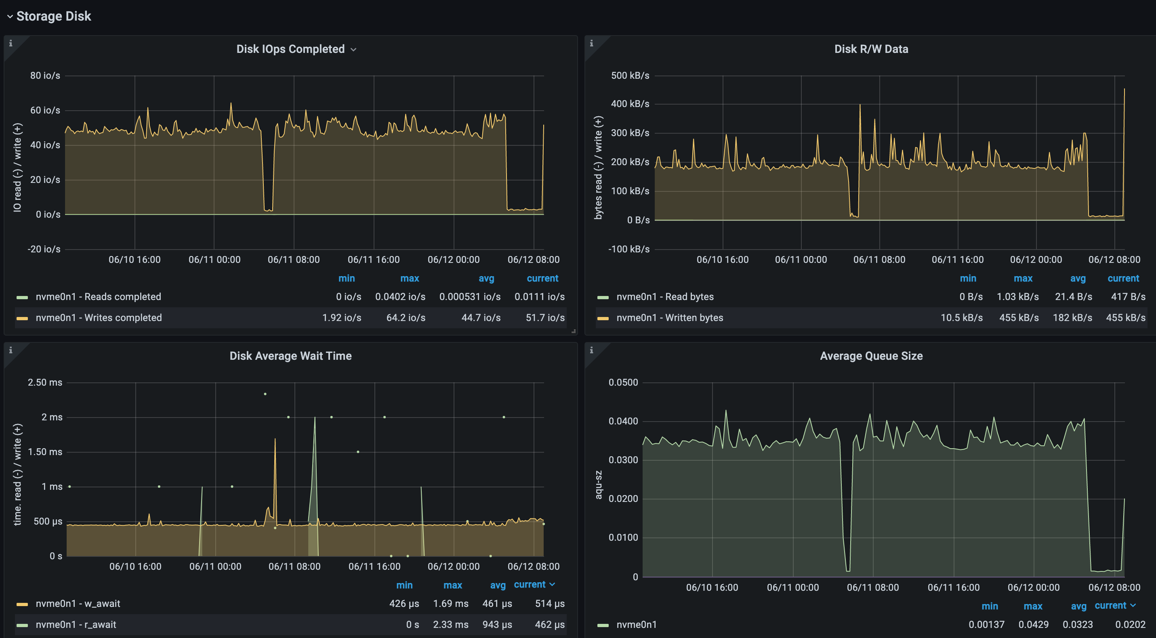The width and height of the screenshot is (1156, 638).
Task: Click the info icon on Disk IOps Completed panel
Action: 11,44
